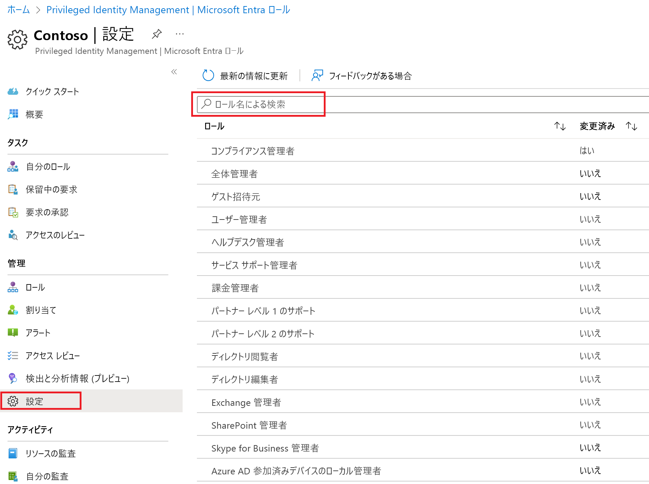The height and width of the screenshot is (484, 649).
Task: Open 自分のロール menu item
Action: pyautogui.click(x=48, y=166)
